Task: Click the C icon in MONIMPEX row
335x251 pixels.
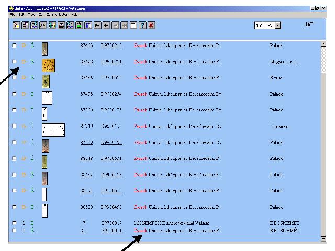Action: 24,223
